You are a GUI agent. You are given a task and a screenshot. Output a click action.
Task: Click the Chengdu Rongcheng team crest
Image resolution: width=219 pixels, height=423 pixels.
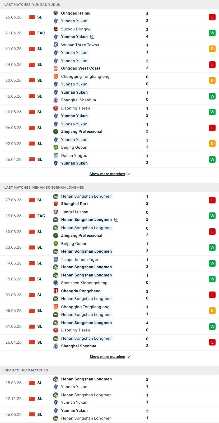tap(56, 291)
